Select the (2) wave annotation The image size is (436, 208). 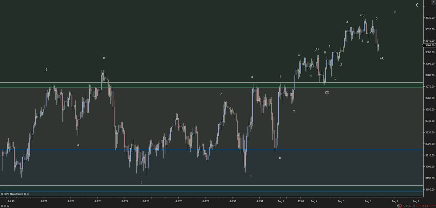tap(327, 92)
